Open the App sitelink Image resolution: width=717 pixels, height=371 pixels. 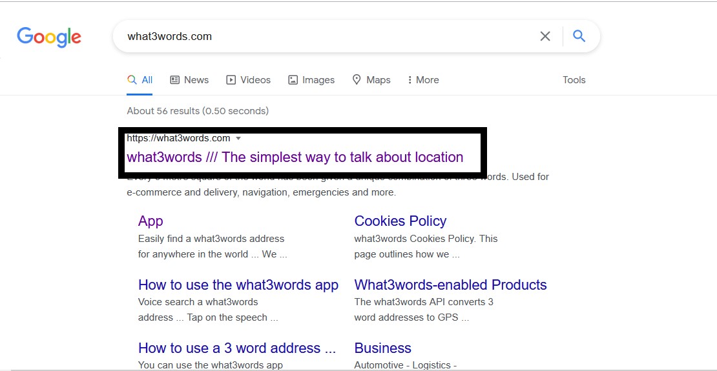point(151,221)
